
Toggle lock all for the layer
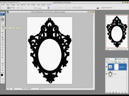tap(116, 62)
